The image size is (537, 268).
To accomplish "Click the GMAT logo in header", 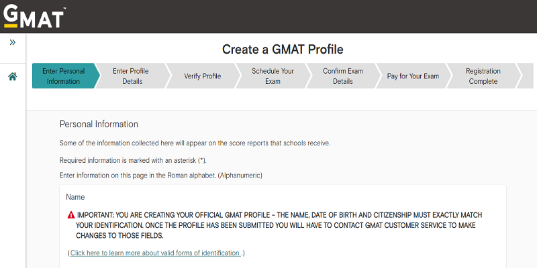I will click(x=34, y=16).
